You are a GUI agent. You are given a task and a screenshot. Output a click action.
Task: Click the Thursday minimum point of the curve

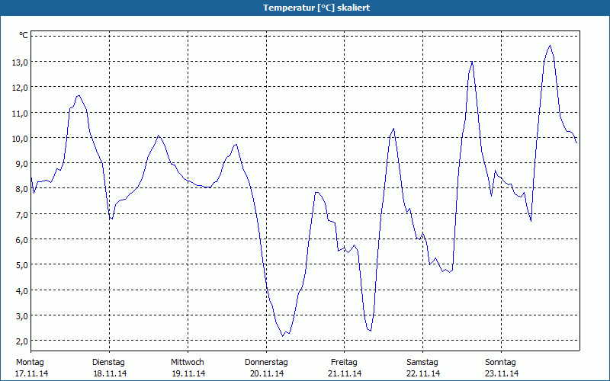(283, 336)
